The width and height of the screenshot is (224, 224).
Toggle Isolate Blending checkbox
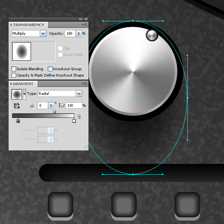(13, 69)
